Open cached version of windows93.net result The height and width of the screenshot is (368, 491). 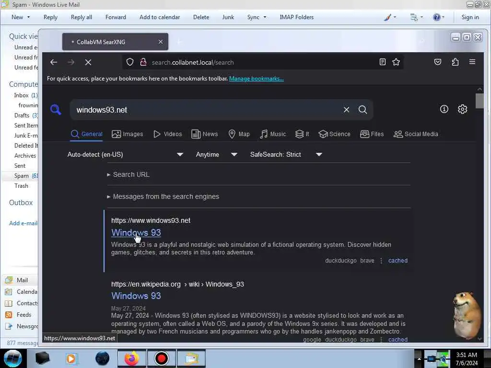point(397,260)
